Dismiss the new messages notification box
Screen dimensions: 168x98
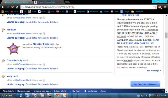tap(159, 82)
